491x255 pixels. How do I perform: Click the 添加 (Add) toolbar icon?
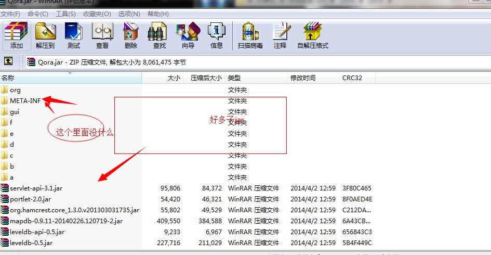coord(17,36)
